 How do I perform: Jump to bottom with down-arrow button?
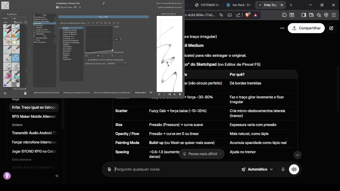pos(297,155)
